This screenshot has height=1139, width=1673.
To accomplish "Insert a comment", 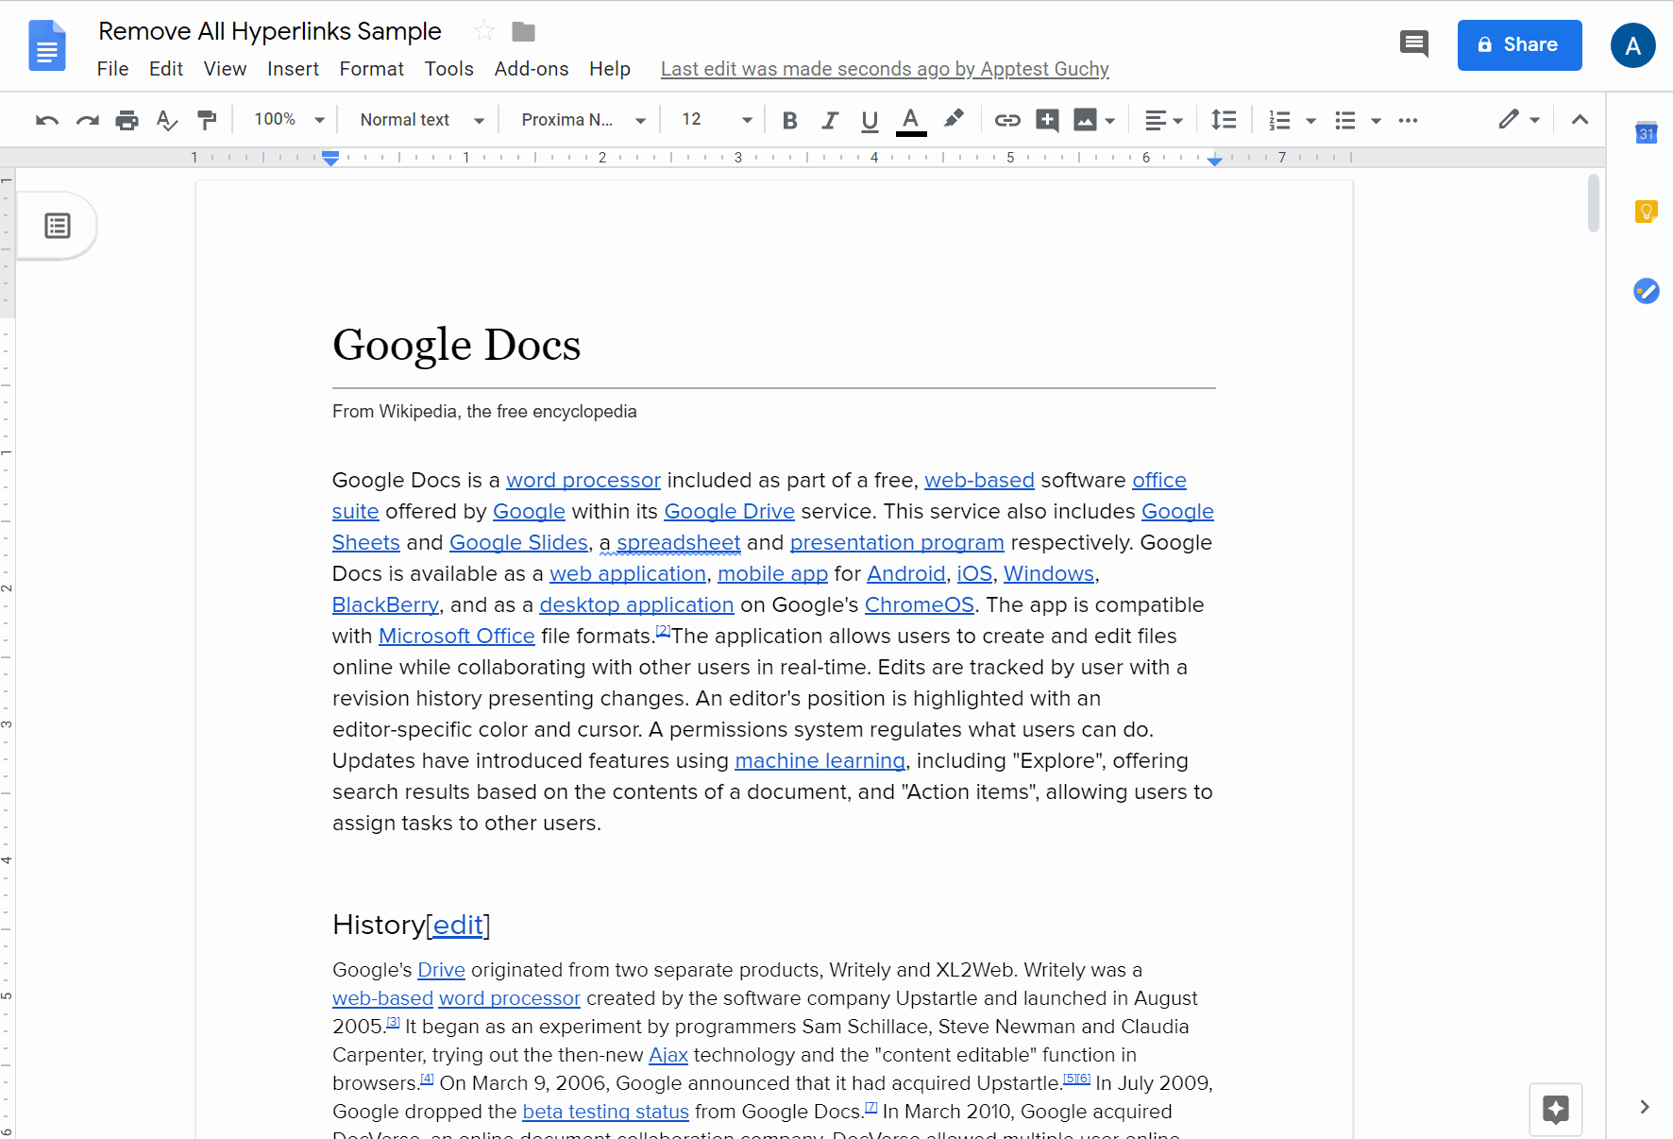I will pos(1048,120).
